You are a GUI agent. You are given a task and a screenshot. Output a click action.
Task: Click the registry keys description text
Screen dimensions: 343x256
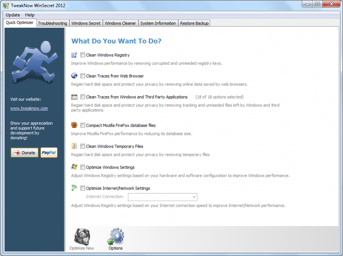point(146,63)
